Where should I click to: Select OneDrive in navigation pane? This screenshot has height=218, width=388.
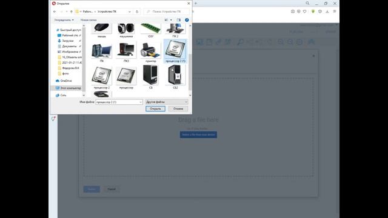tap(64, 81)
